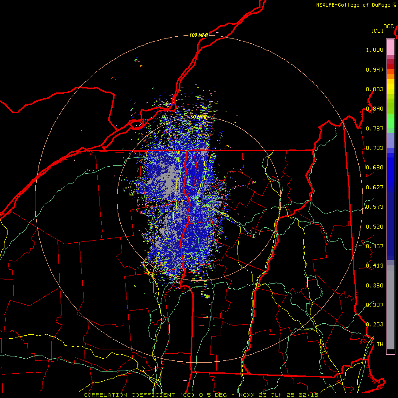Click the Correlation Coefficient product title at the bottom

201,395
